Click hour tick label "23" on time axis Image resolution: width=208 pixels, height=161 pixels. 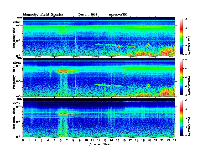(168, 140)
